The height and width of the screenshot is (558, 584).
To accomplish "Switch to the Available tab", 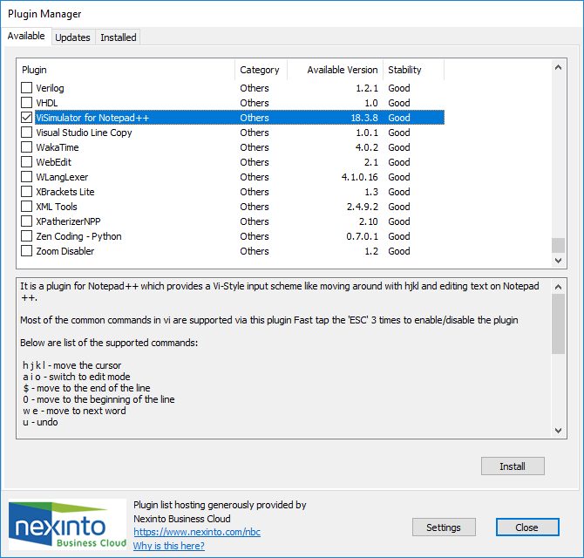I will coord(26,36).
